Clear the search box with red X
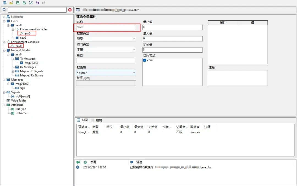 [x=70, y=10]
